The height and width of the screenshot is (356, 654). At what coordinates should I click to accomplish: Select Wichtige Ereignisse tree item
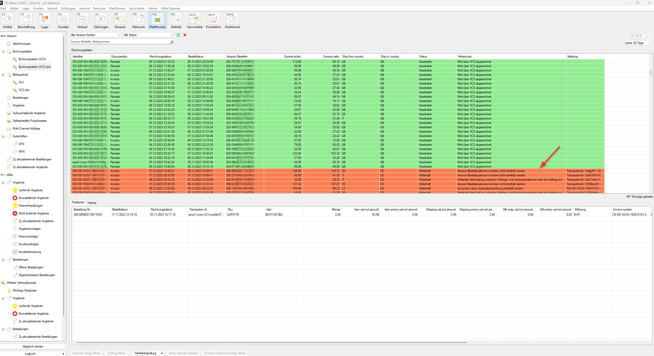pyautogui.click(x=25, y=290)
